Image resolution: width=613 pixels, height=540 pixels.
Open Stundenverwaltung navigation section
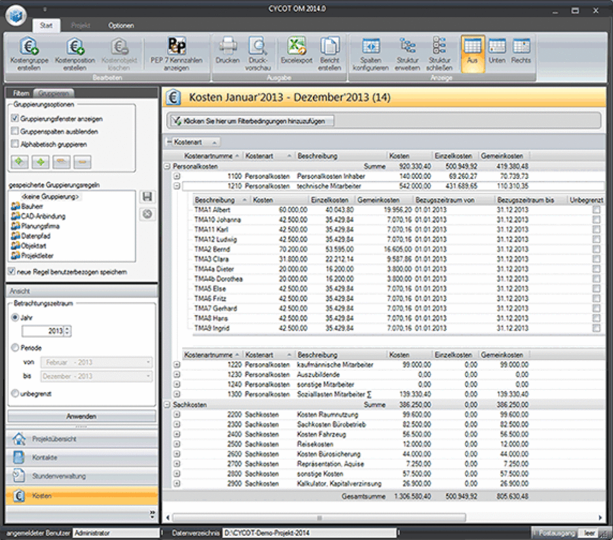click(82, 476)
